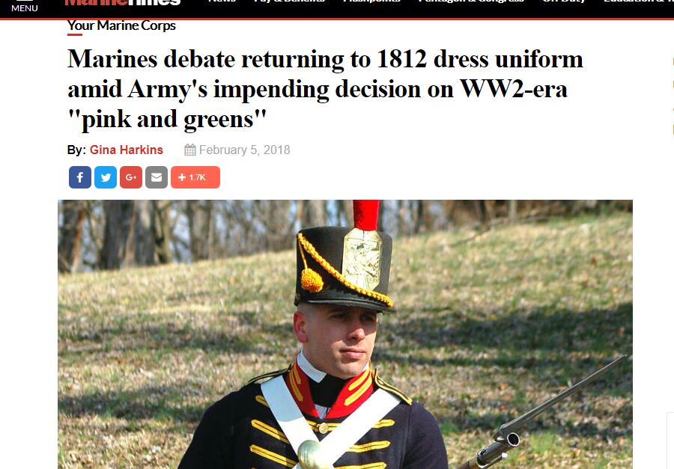Open Pentagon & Congress nav item
The width and height of the screenshot is (674, 469).
tap(471, 1)
